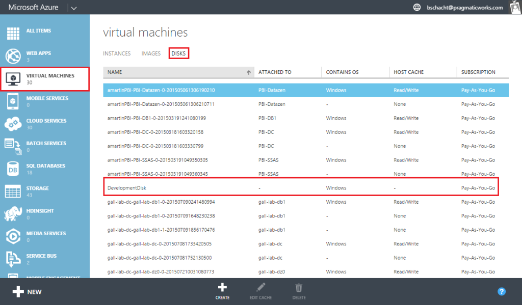Image resolution: width=522 pixels, height=305 pixels.
Task: Click the Delete trash can icon
Action: [x=299, y=288]
